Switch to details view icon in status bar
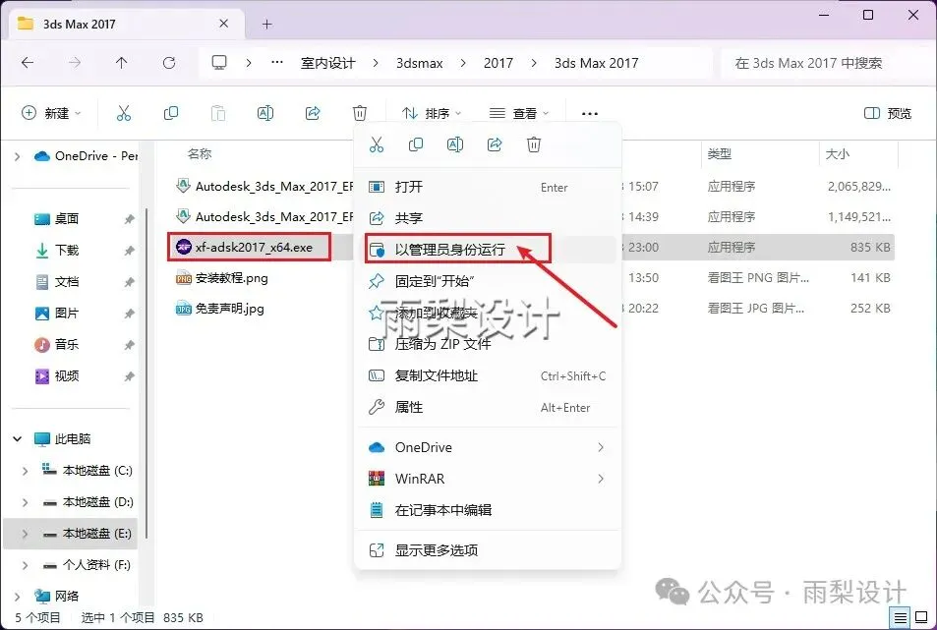 900,617
